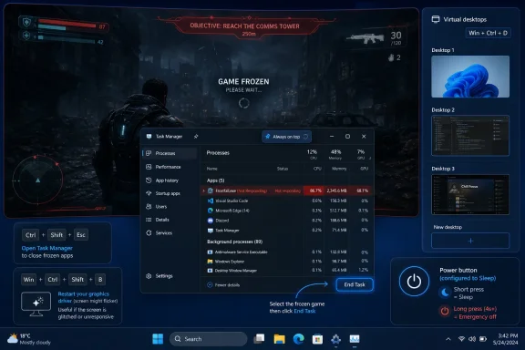Select the Antimalware Service Executable icon
Screen dimensions: 525x350
point(210,252)
